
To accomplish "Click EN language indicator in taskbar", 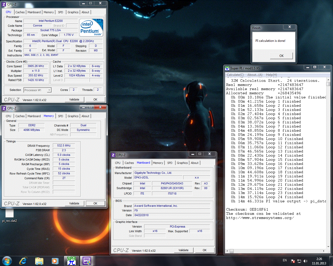I will click(x=285, y=260).
